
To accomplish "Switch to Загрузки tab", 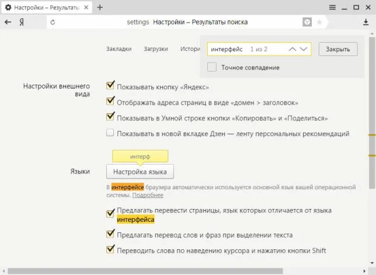I will tap(156, 49).
